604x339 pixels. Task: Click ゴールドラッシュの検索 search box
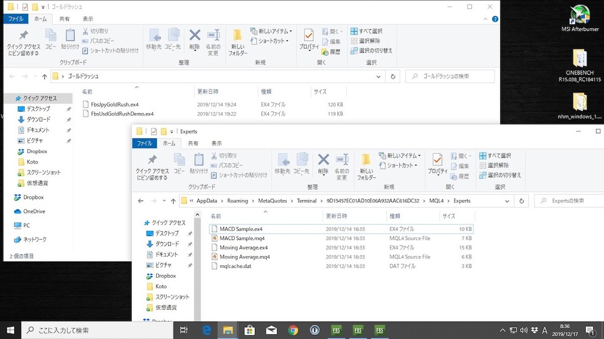coord(450,76)
